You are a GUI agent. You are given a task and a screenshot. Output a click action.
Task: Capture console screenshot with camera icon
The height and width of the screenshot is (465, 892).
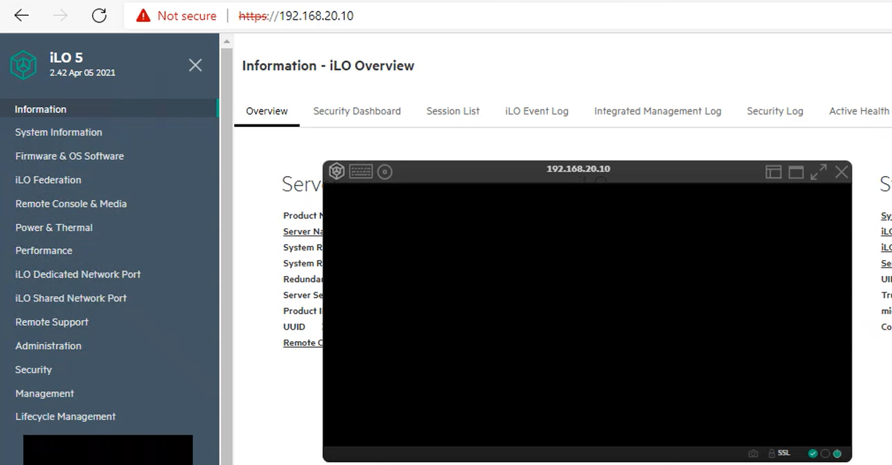point(753,453)
